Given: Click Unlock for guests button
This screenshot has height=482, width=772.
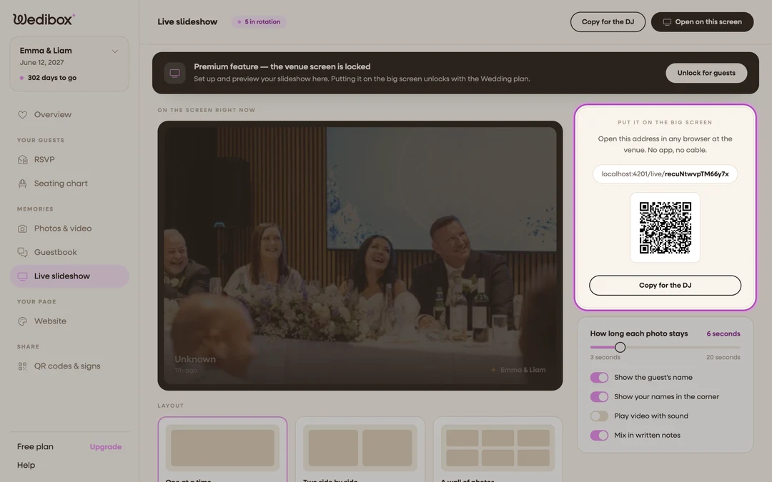Looking at the screenshot, I should (x=706, y=74).
